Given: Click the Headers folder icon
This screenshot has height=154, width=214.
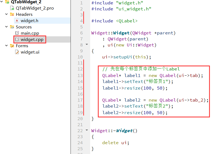Looking at the screenshot, I should click(x=12, y=14).
